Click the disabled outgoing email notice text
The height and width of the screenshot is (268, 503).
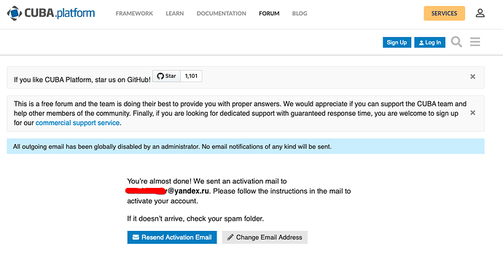click(172, 146)
